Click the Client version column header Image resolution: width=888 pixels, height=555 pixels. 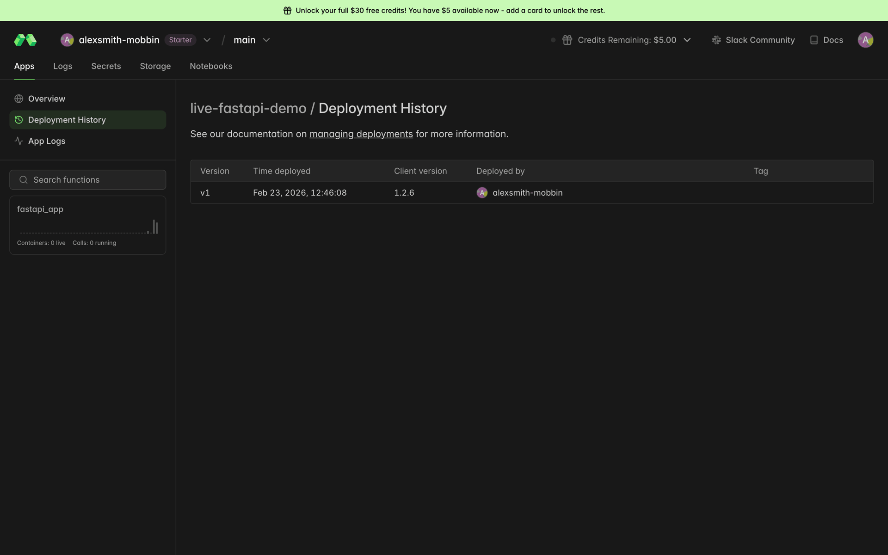click(420, 171)
